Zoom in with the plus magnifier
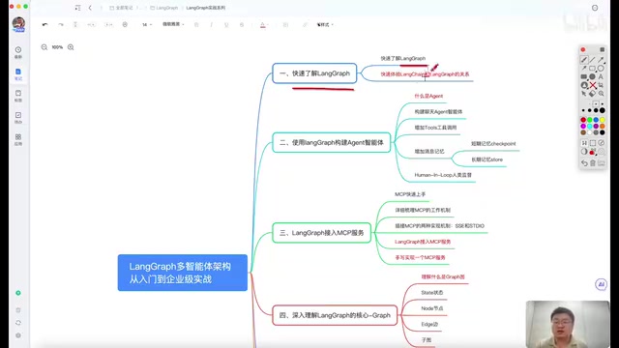 tap(71, 47)
